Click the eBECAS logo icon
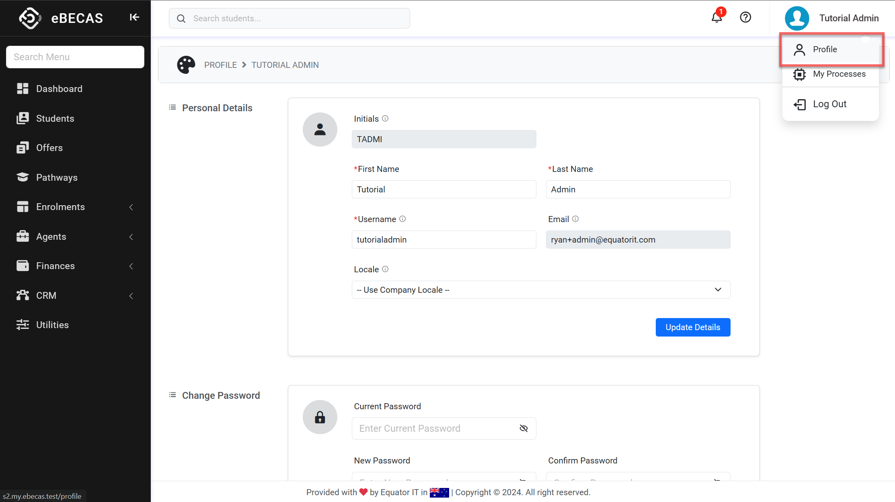The width and height of the screenshot is (895, 502). pyautogui.click(x=30, y=18)
